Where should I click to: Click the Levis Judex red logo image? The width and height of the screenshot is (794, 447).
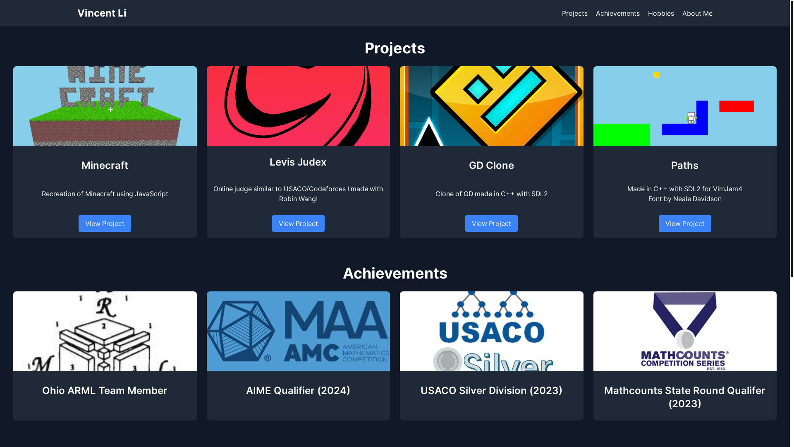point(298,106)
